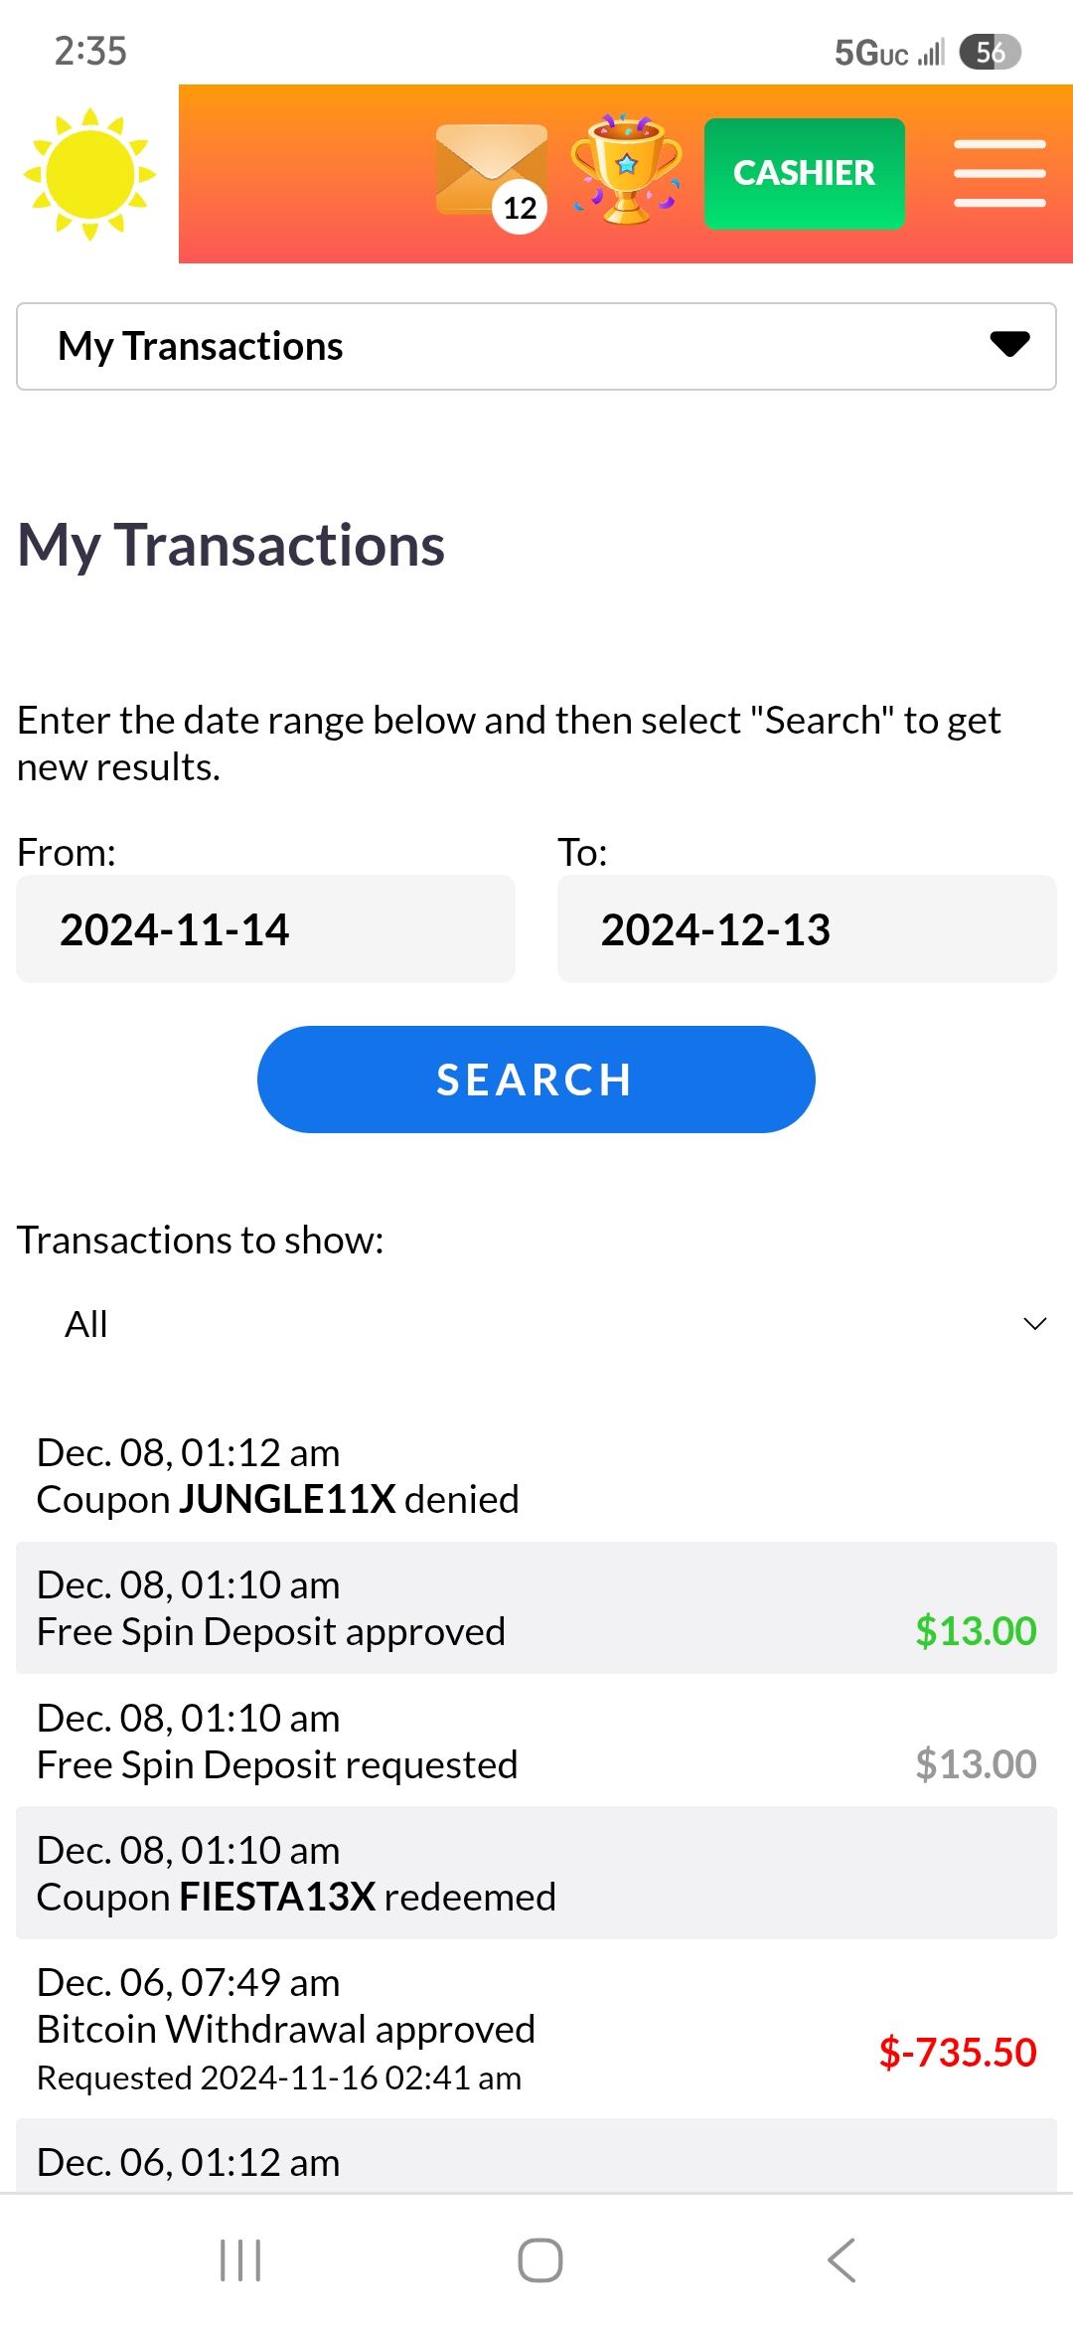Open the hamburger menu
Image resolution: width=1073 pixels, height=2326 pixels.
pos(998,174)
